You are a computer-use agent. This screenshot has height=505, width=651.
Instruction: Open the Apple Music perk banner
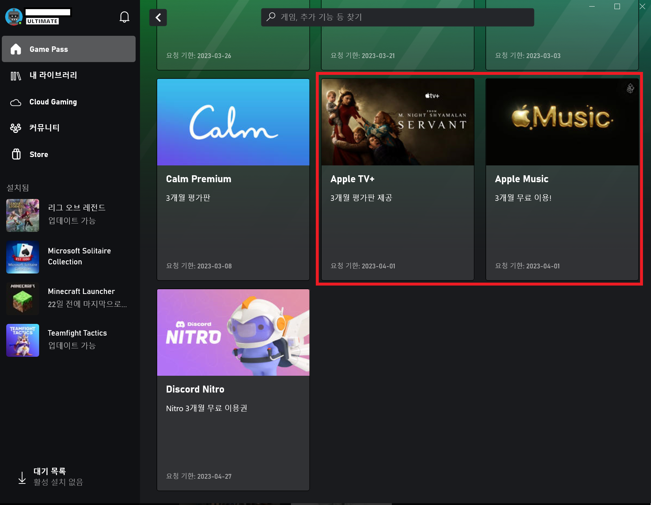coord(562,122)
